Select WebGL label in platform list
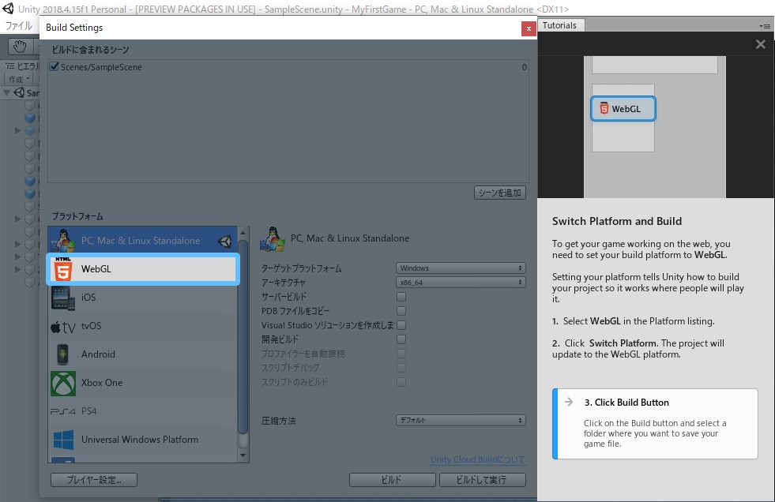The width and height of the screenshot is (775, 502). click(x=96, y=269)
